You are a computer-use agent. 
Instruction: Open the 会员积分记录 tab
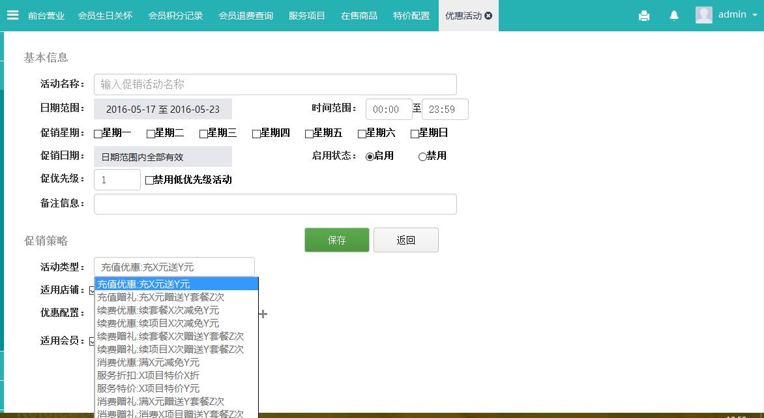(175, 16)
